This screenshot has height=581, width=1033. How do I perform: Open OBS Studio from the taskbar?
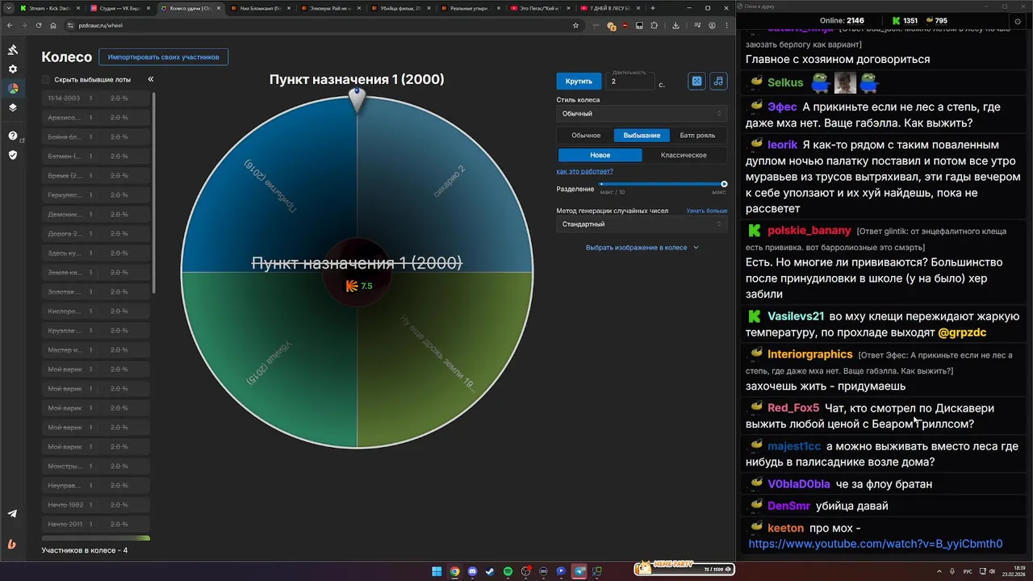[x=526, y=571]
